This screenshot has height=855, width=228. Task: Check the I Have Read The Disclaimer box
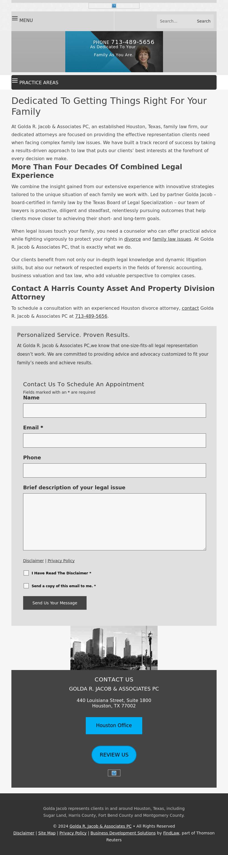(27, 573)
